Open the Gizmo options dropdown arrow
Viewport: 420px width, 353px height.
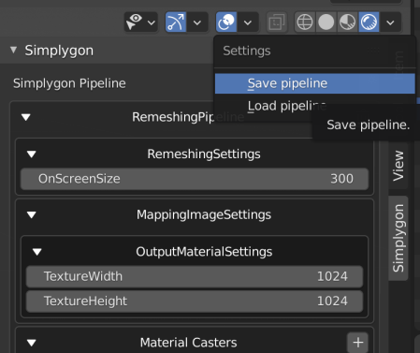point(197,22)
